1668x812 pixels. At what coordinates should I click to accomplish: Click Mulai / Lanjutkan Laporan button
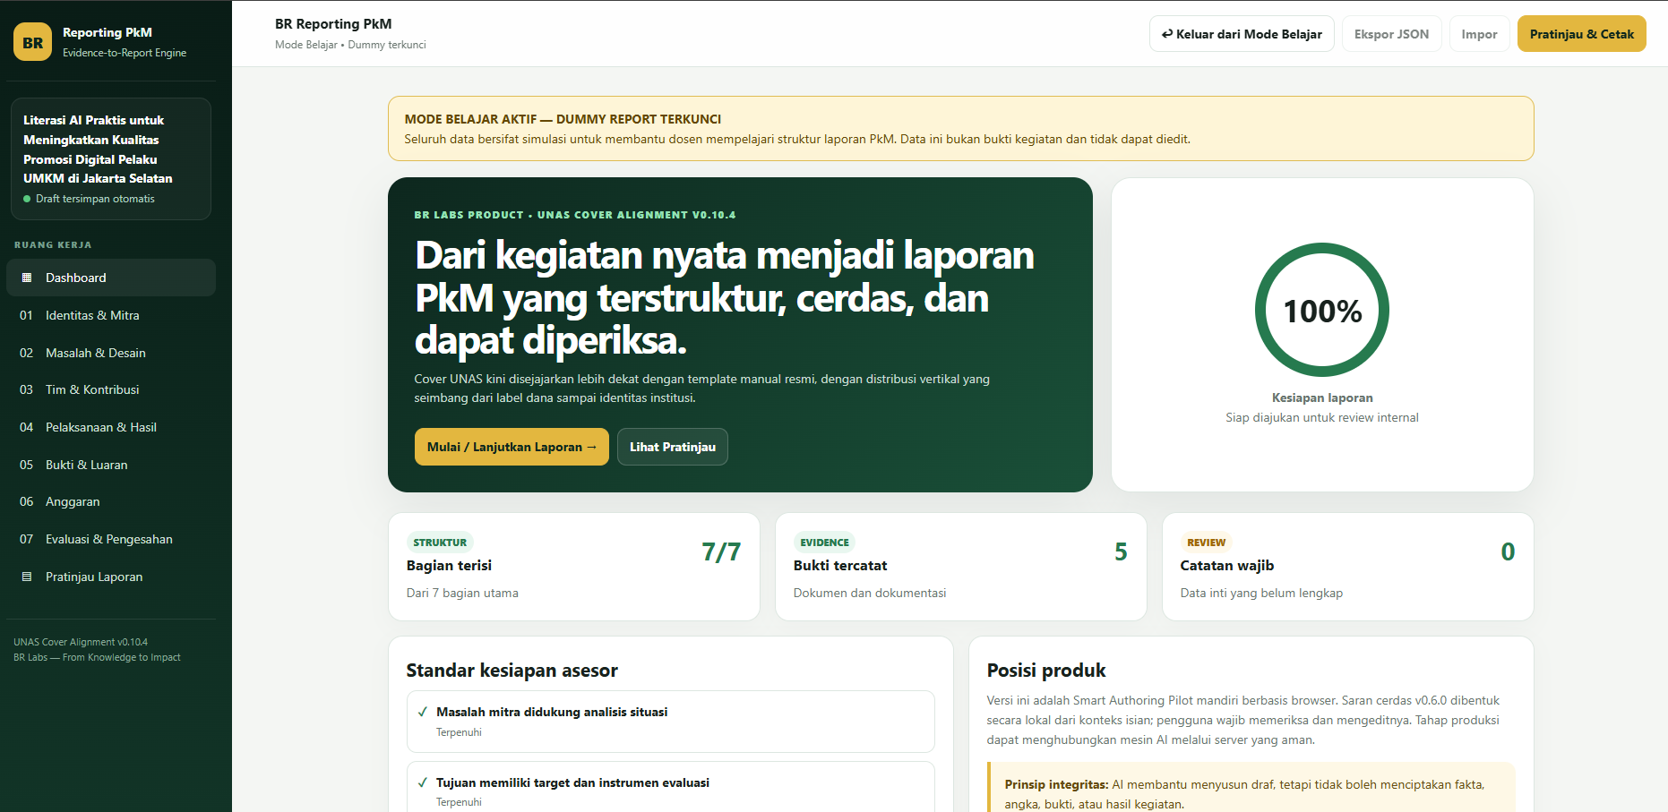[x=512, y=447]
